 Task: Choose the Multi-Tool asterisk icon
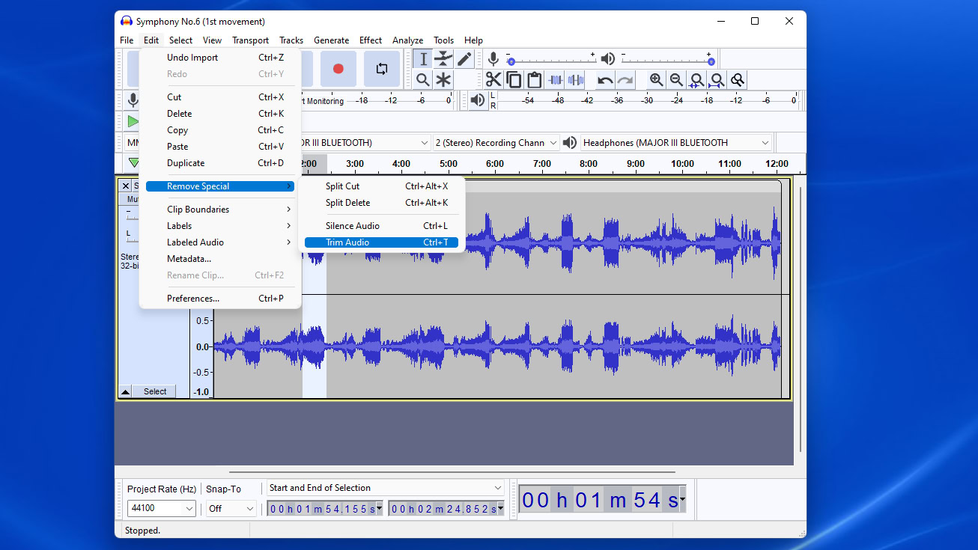pyautogui.click(x=444, y=80)
